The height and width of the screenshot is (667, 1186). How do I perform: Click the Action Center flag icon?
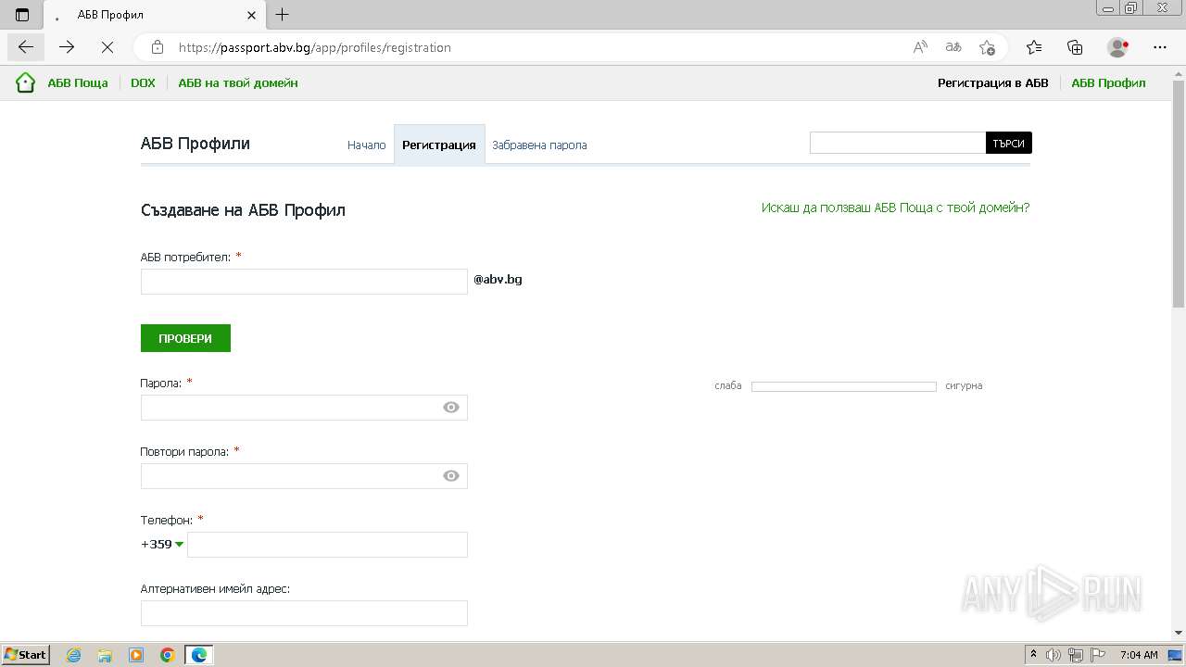[x=1097, y=655]
